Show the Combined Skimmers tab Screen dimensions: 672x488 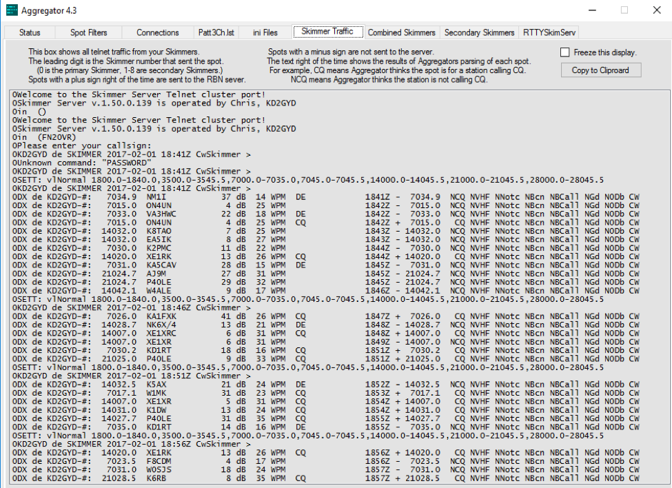[402, 32]
